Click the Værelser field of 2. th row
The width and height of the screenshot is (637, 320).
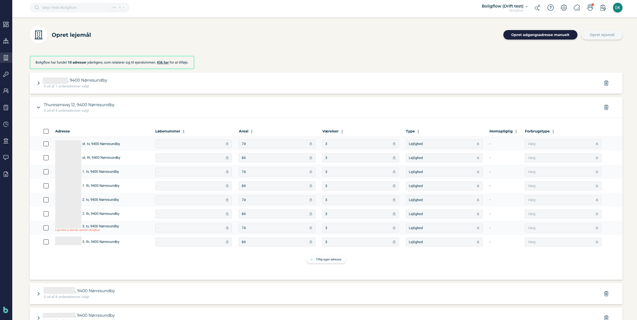[x=360, y=214]
